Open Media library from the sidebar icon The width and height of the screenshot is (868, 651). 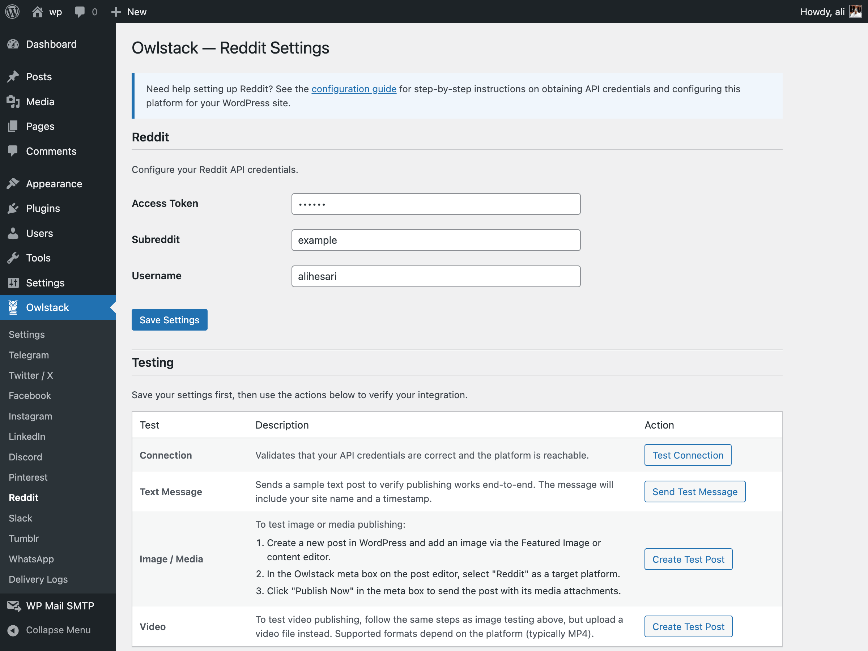pyautogui.click(x=13, y=101)
